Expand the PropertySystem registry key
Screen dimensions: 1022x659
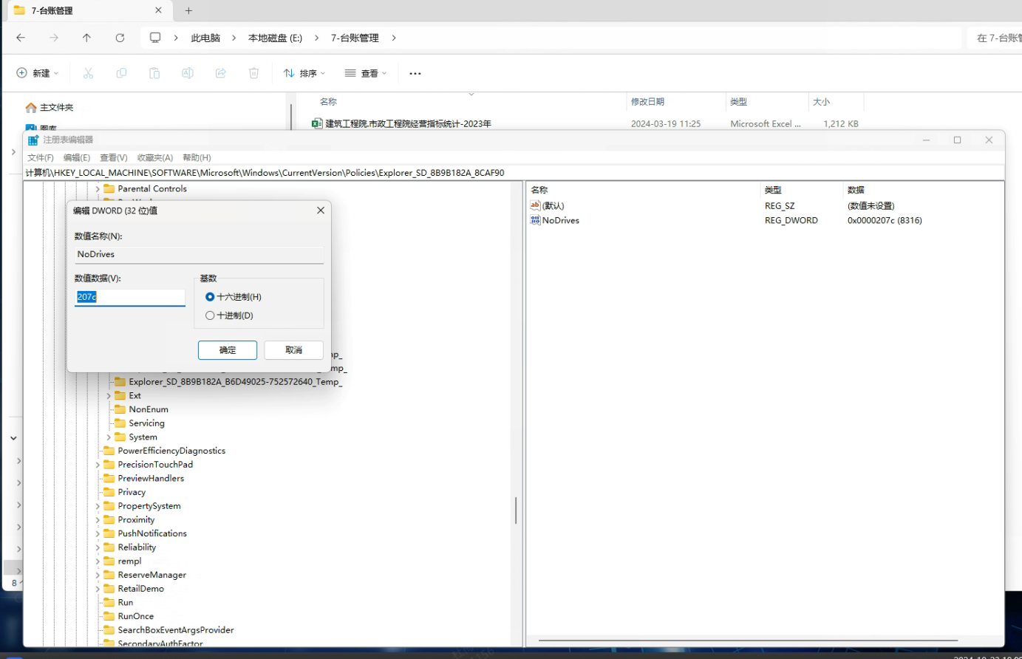tap(98, 506)
